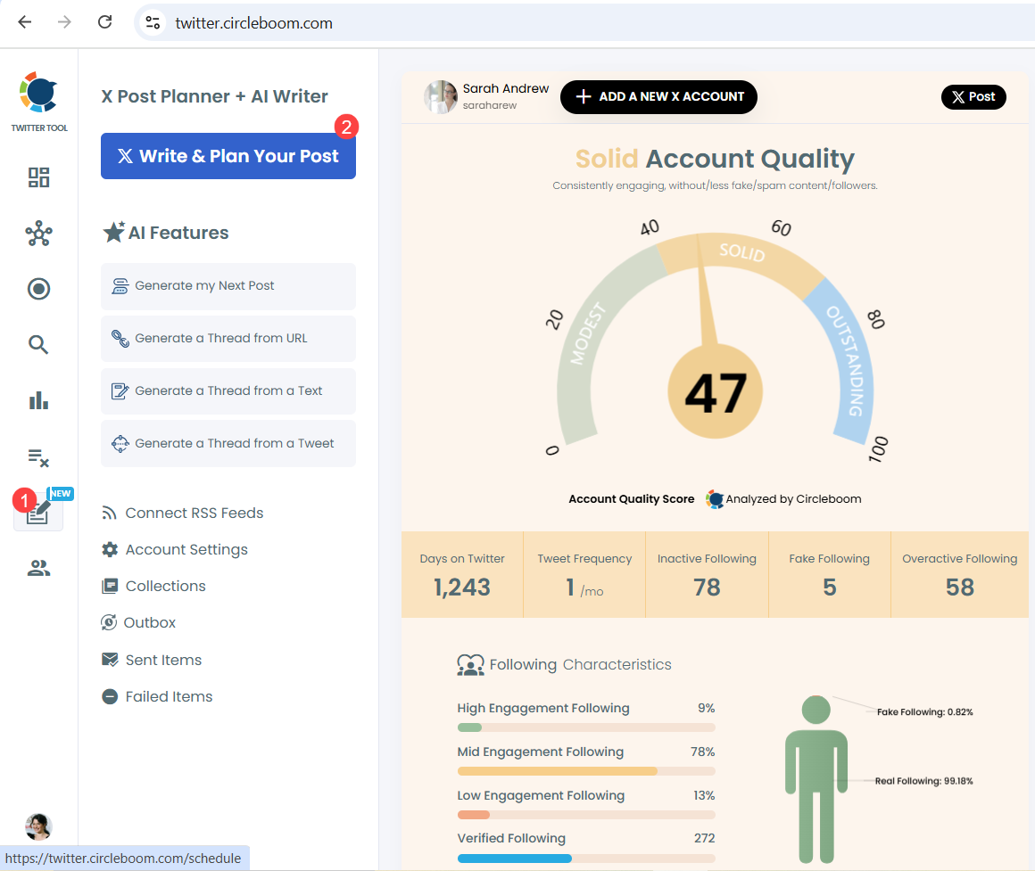
Task: Open Connect RSS Feeds
Action: point(194,514)
